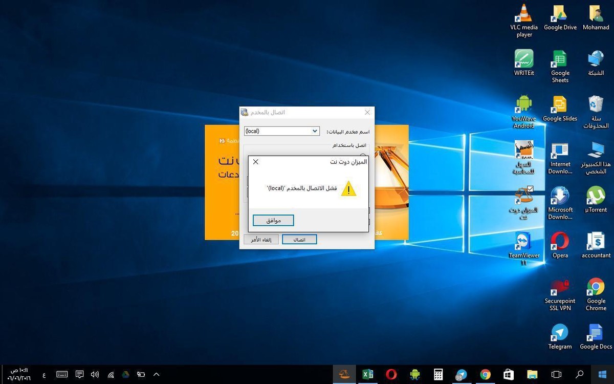Open Task View on the taskbar

coord(556,374)
